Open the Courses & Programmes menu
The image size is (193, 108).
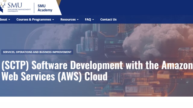[34, 19]
